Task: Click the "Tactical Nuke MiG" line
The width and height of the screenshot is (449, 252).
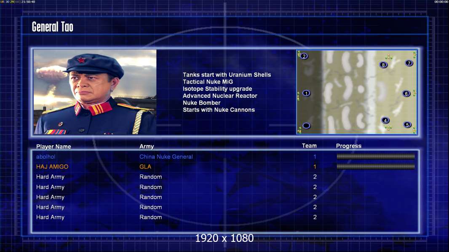Action: 208,81
